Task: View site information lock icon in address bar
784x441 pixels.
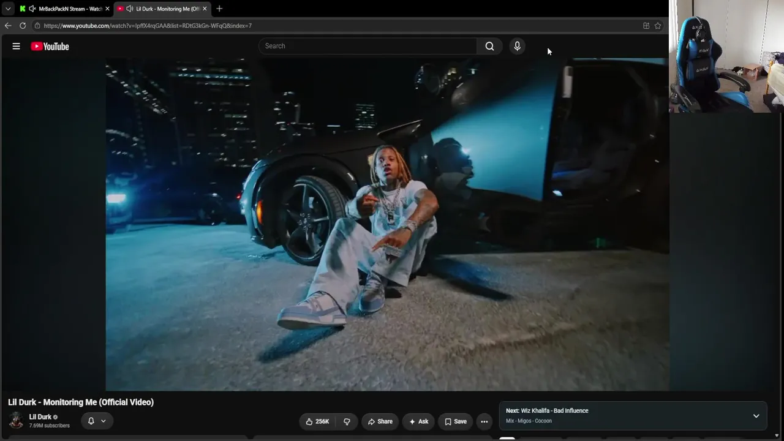Action: (37, 26)
